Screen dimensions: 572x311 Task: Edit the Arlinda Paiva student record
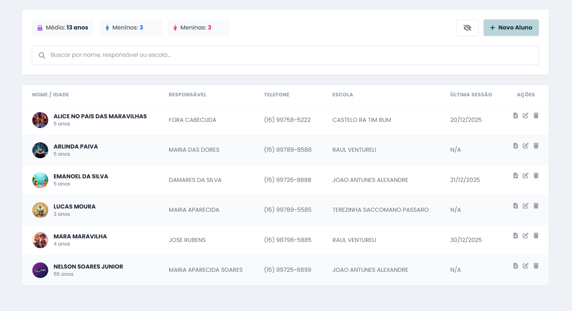click(526, 146)
